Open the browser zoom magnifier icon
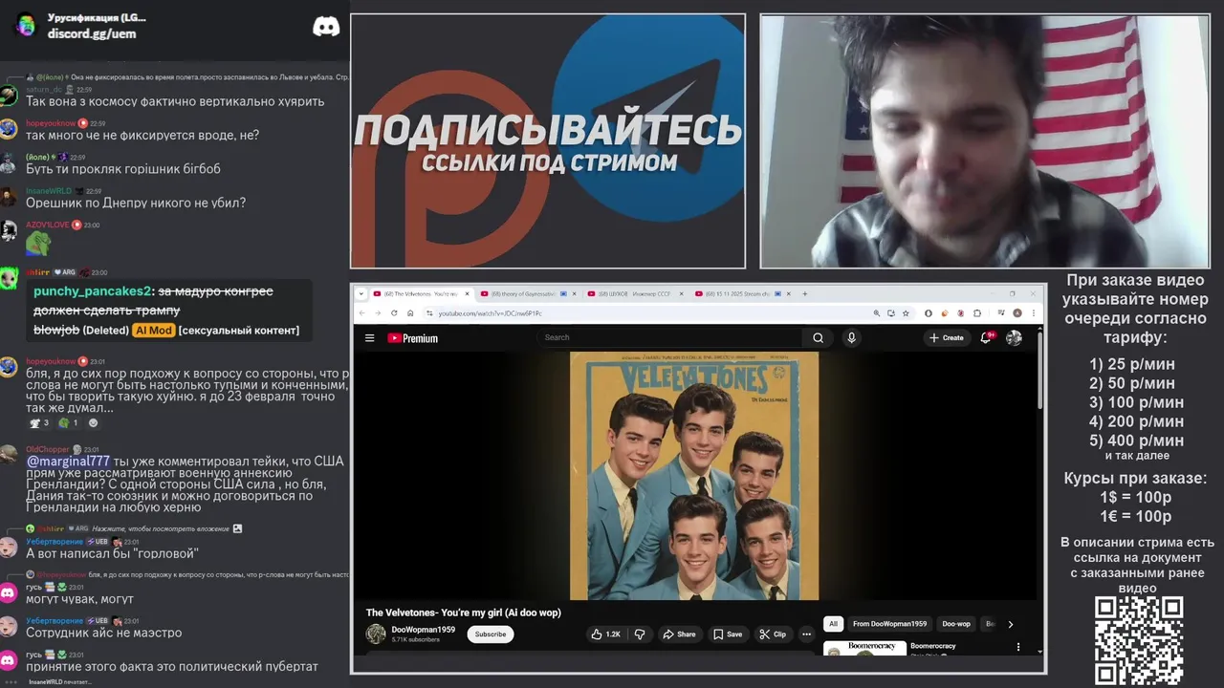Viewport: 1224px width, 688px height. tap(876, 313)
